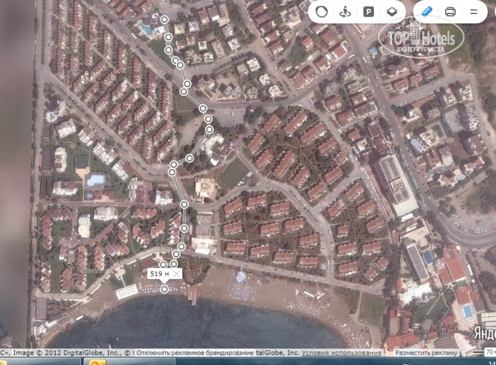
Task: Show parking locations on map
Action: click(x=368, y=11)
